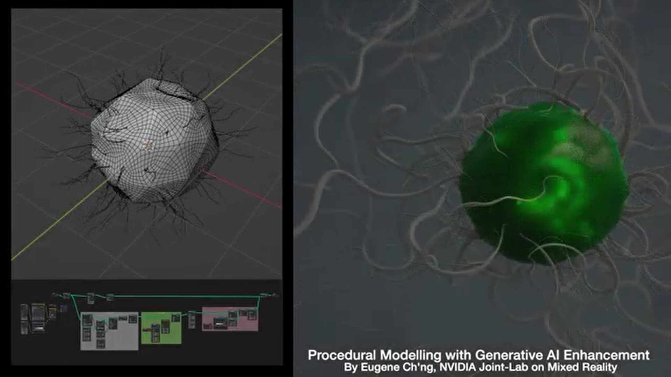Click the 'Procedural Modelling with Generative AI Enhancement' title

478,355
